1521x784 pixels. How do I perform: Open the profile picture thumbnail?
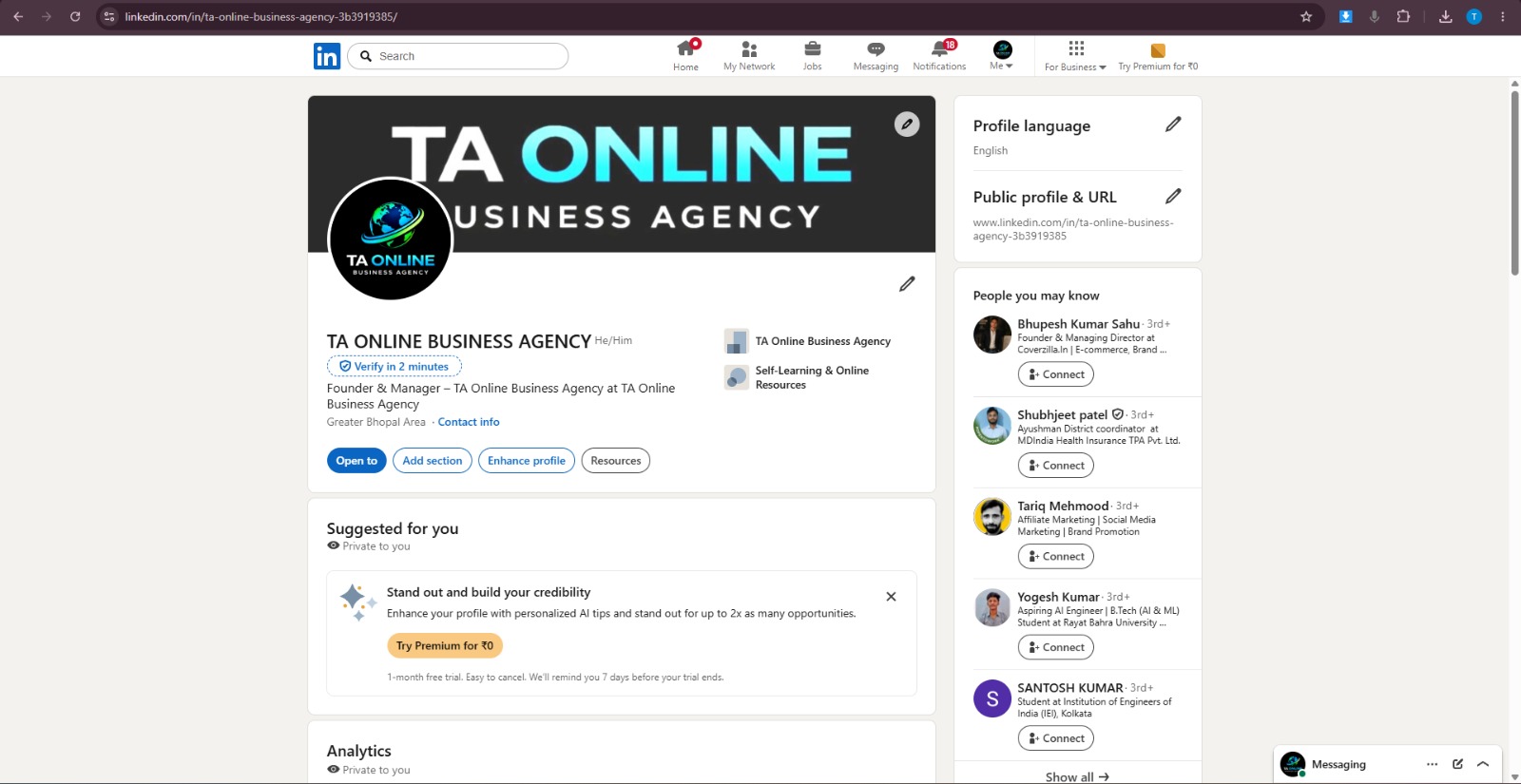tap(390, 239)
